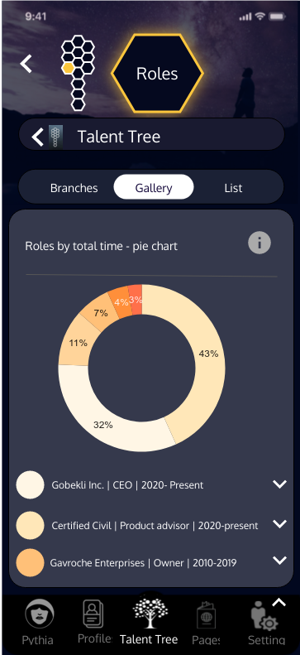Click the cream color swatch for Gobekli Inc.
The height and width of the screenshot is (655, 300).
pyautogui.click(x=30, y=485)
